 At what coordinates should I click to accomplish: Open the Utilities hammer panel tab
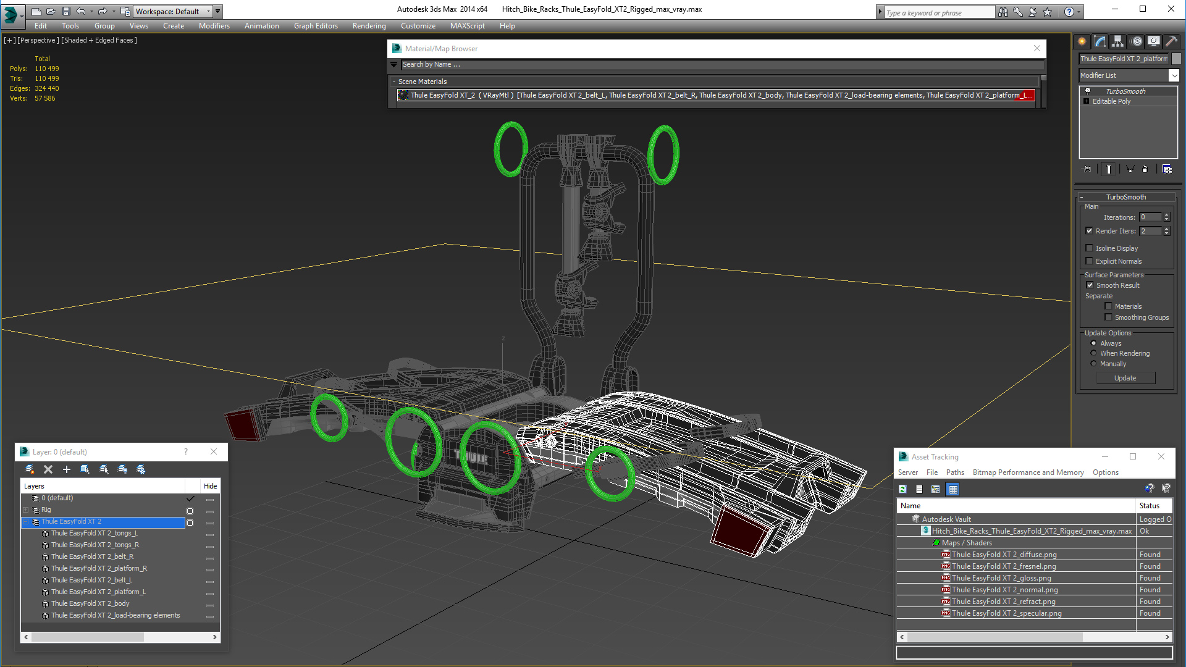coord(1171,41)
